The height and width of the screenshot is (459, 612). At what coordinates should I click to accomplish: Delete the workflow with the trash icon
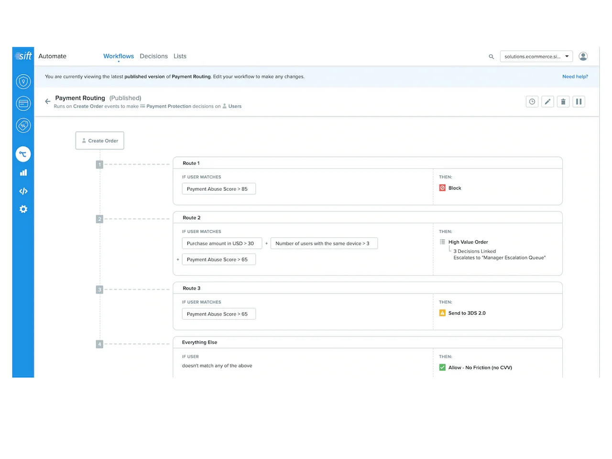coord(563,102)
